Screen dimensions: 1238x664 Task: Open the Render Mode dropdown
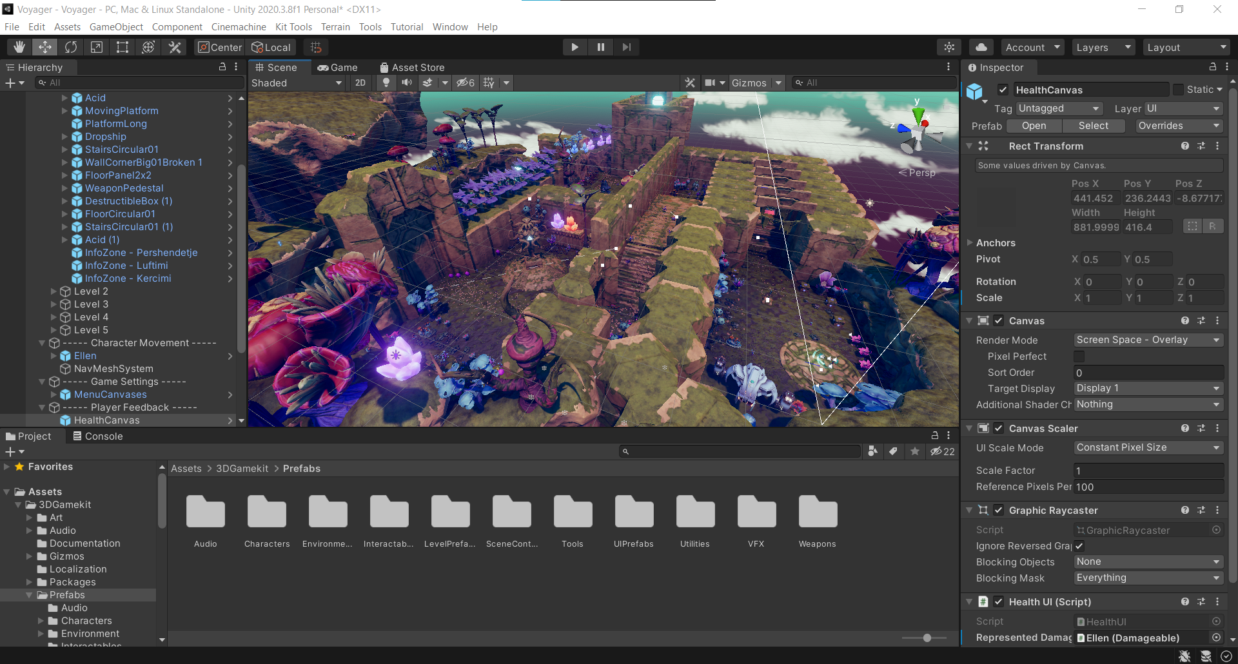1148,340
